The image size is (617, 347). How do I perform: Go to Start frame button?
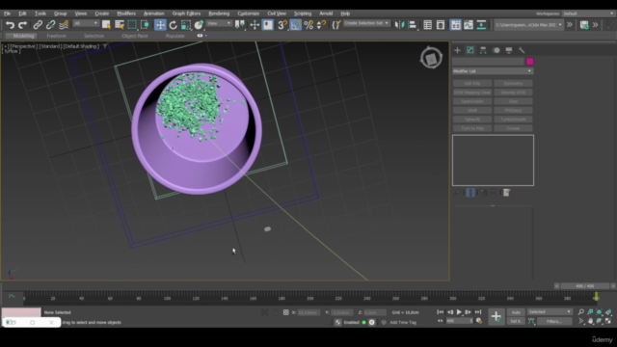click(440, 312)
